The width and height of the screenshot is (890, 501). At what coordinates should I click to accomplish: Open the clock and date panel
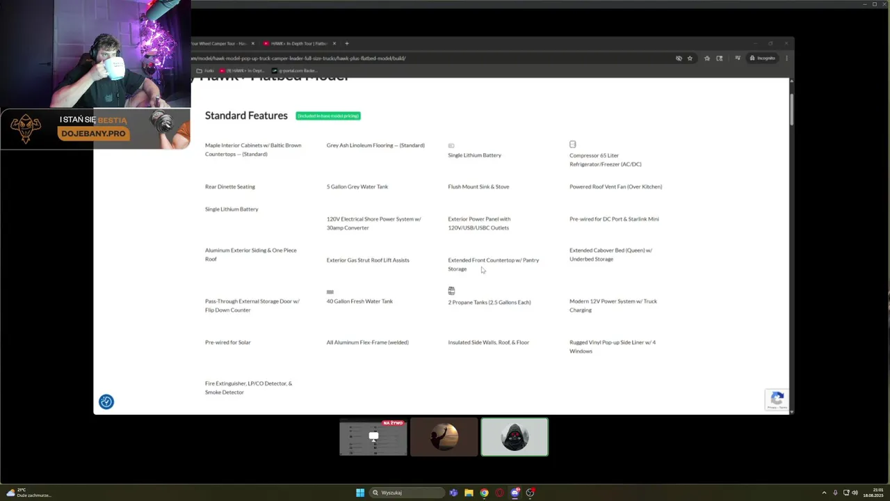[x=873, y=493]
